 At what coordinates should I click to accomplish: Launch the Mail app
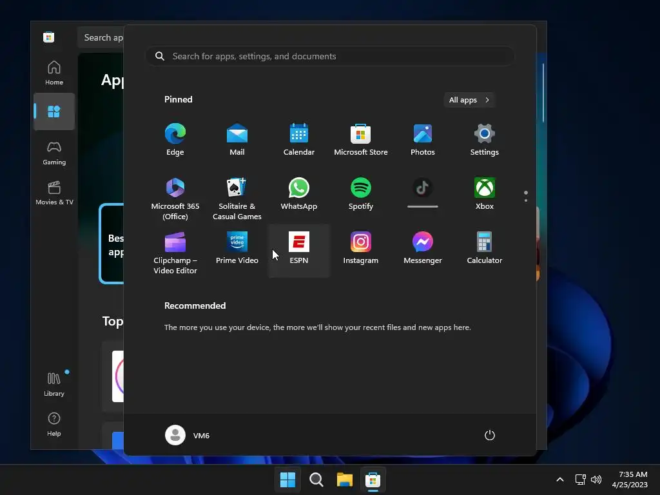[x=237, y=140]
